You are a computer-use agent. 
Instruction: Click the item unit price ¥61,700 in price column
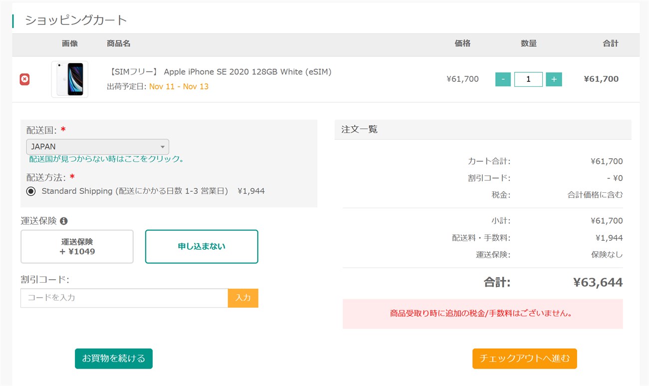click(463, 79)
